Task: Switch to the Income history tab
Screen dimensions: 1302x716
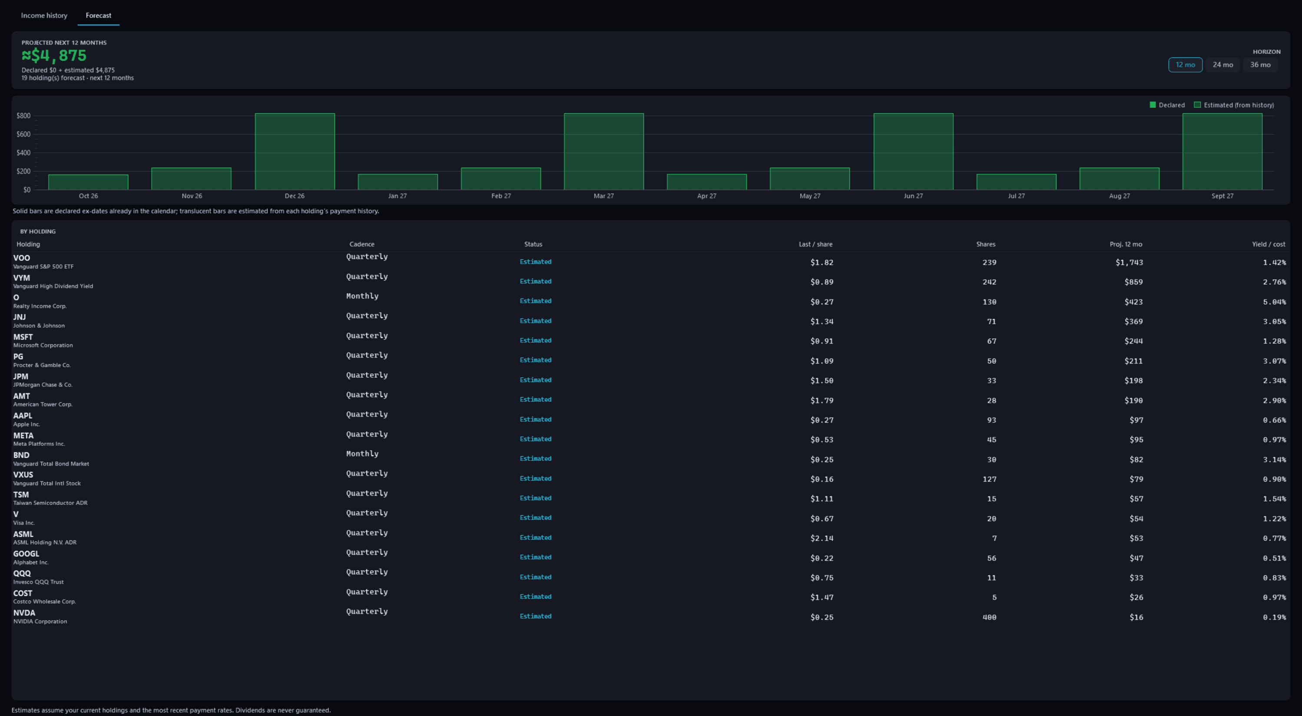Action: click(44, 16)
